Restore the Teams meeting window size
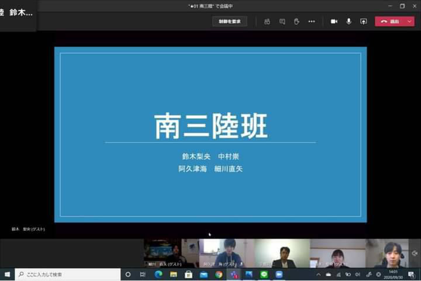The image size is (421, 281). tap(402, 6)
